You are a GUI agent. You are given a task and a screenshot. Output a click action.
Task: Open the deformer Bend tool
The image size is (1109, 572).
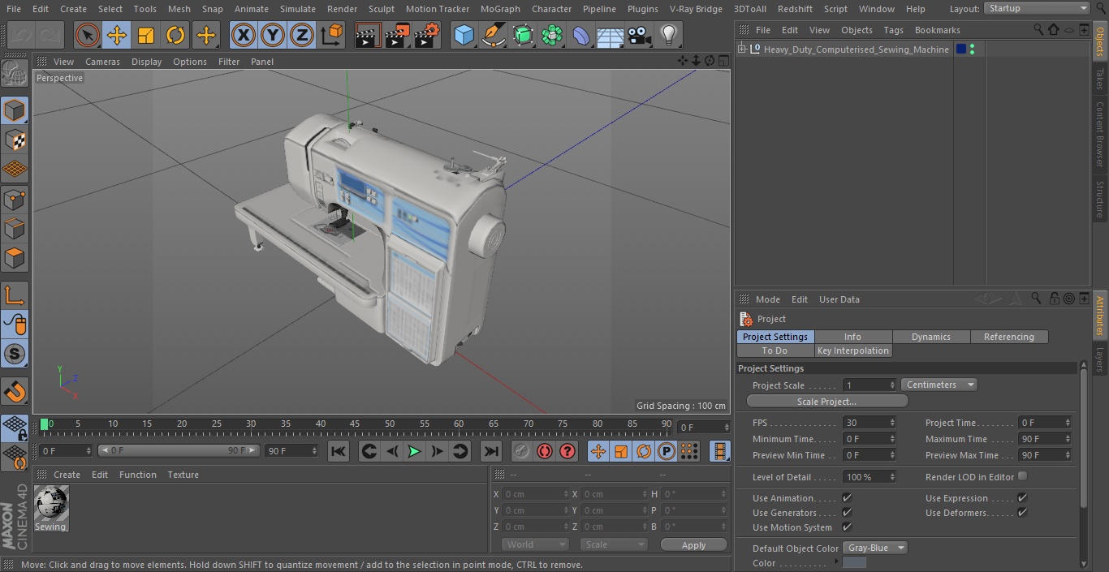click(x=580, y=35)
